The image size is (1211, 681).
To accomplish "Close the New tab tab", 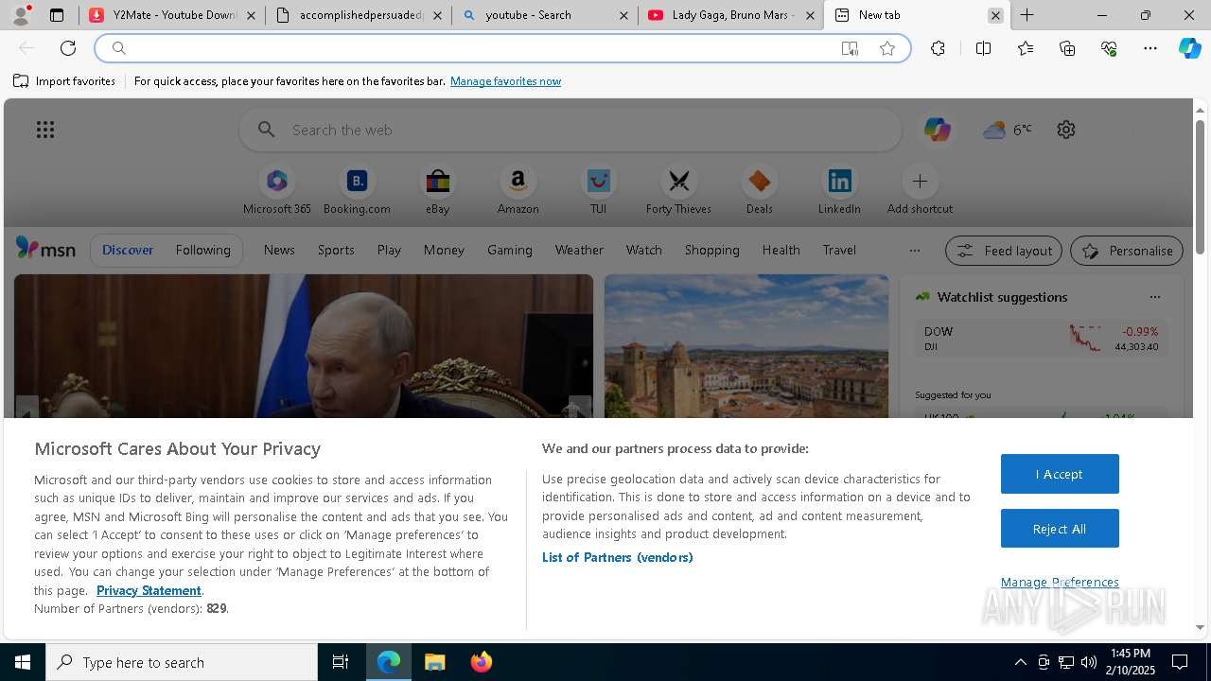I will (995, 15).
